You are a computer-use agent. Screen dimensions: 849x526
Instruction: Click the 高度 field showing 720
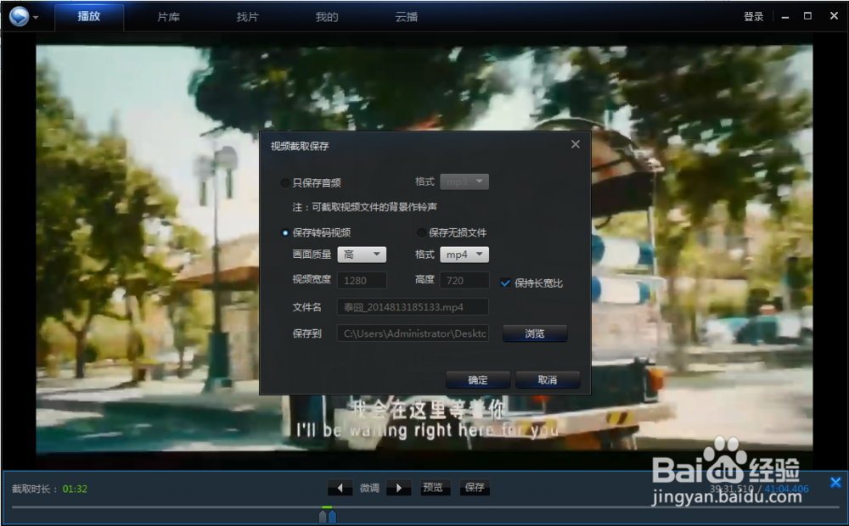(x=464, y=280)
